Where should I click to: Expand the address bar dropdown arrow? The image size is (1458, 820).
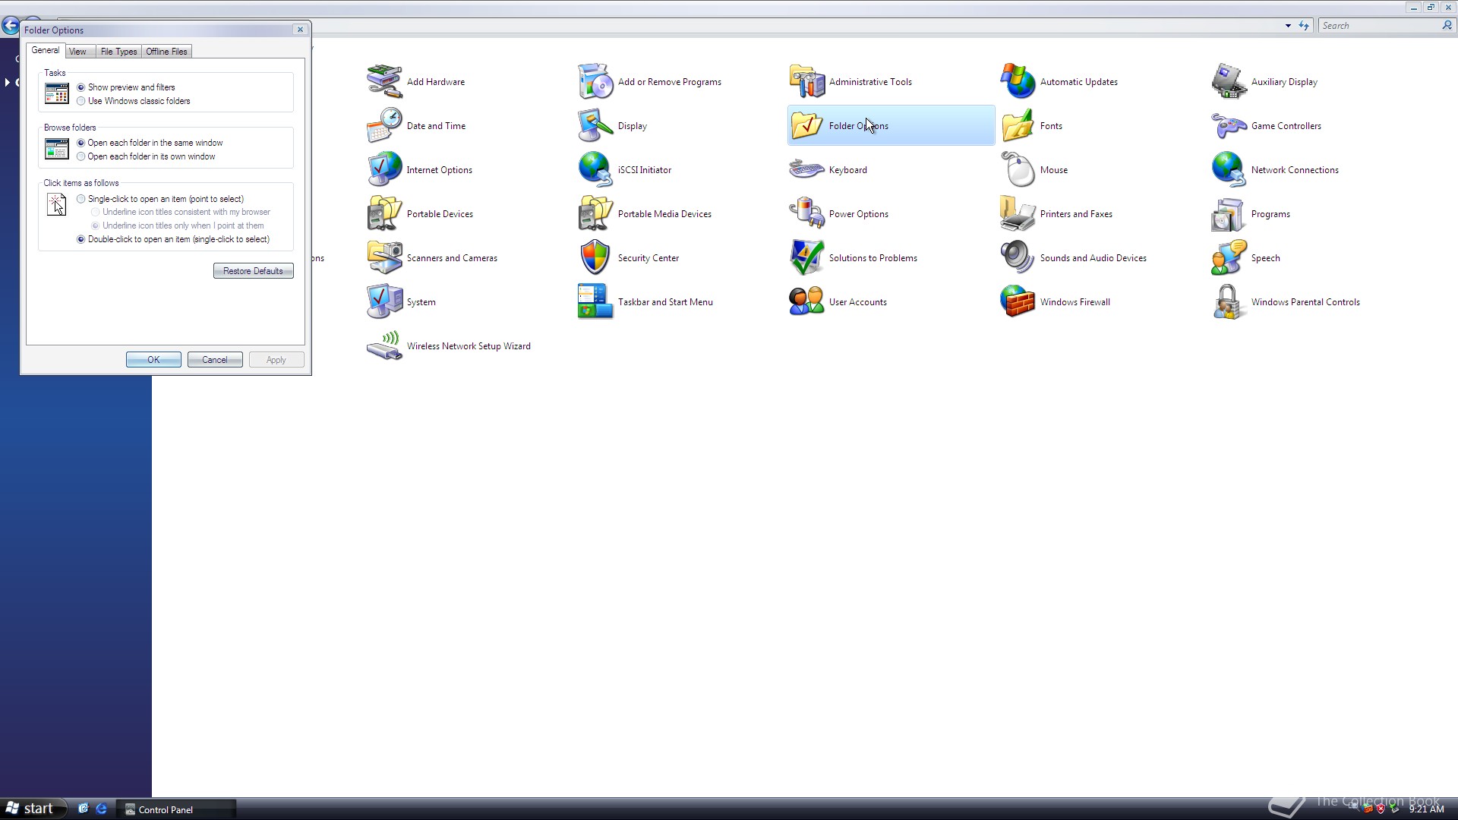tap(1288, 26)
